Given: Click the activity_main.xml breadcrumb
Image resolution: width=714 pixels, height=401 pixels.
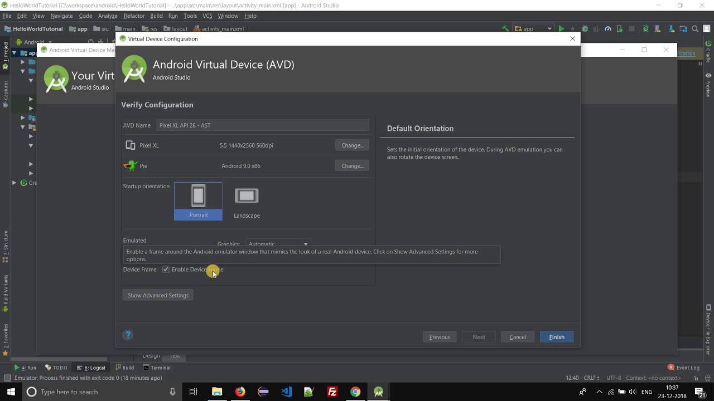Looking at the screenshot, I should click(x=219, y=29).
